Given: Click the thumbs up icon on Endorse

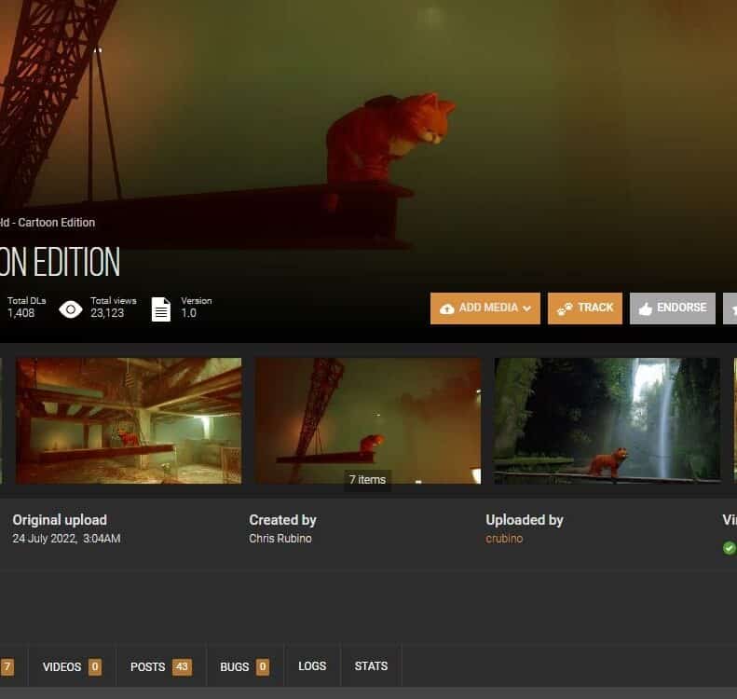Looking at the screenshot, I should point(646,308).
